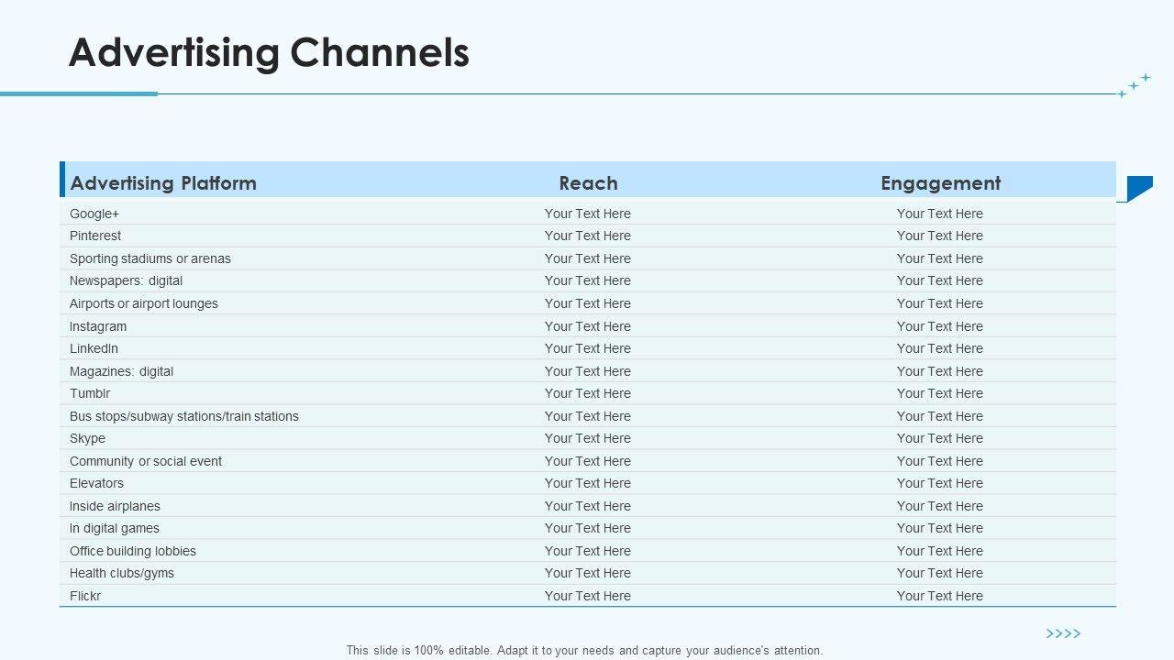Edit the Engagement text for Sporting stadiums row
The width and height of the screenshot is (1174, 660).
[x=940, y=258]
